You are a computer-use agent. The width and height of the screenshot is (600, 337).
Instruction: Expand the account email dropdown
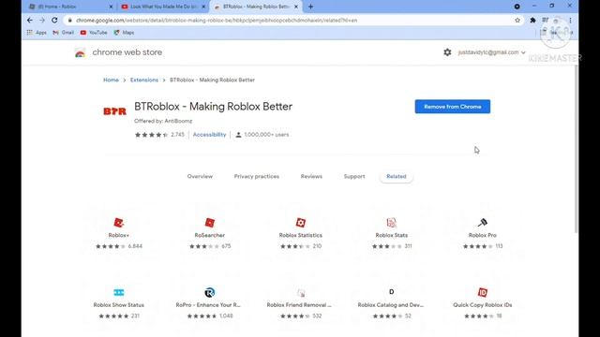coord(491,52)
